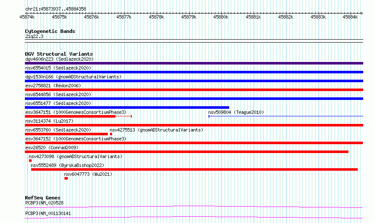Click the nsv6553760 (Sedlazeck2020) label
The image size is (375, 223).
58,130
